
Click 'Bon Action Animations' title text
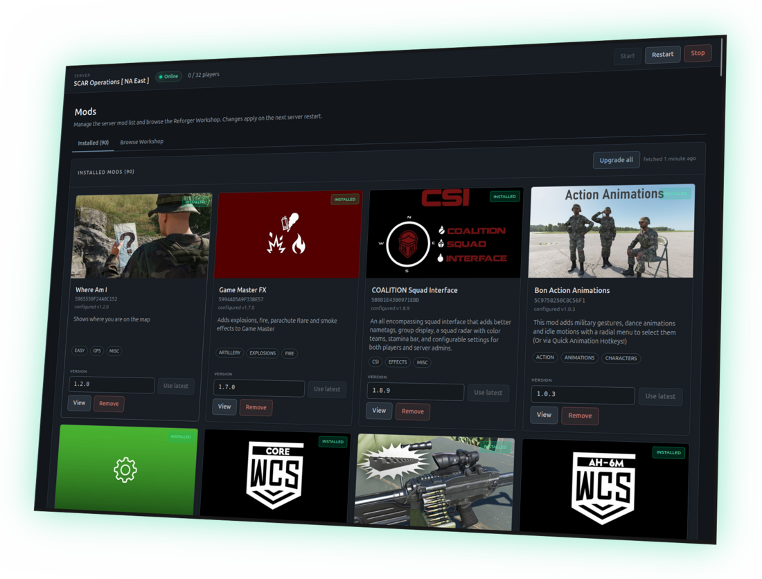pos(572,290)
